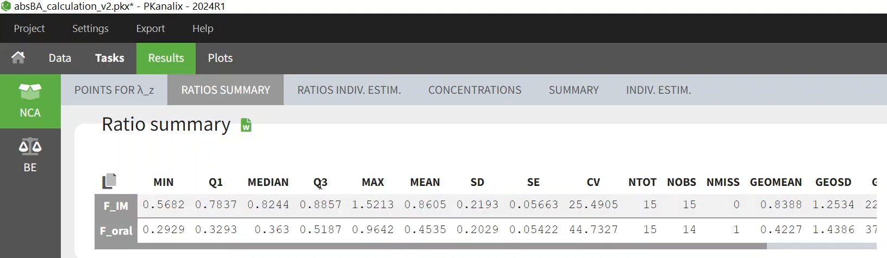Export ratio summary to Word file
887x258 pixels.
coord(246,125)
